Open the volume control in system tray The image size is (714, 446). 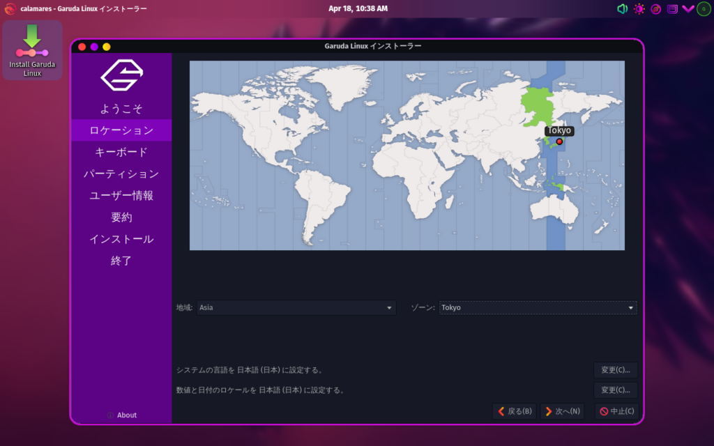(x=623, y=9)
